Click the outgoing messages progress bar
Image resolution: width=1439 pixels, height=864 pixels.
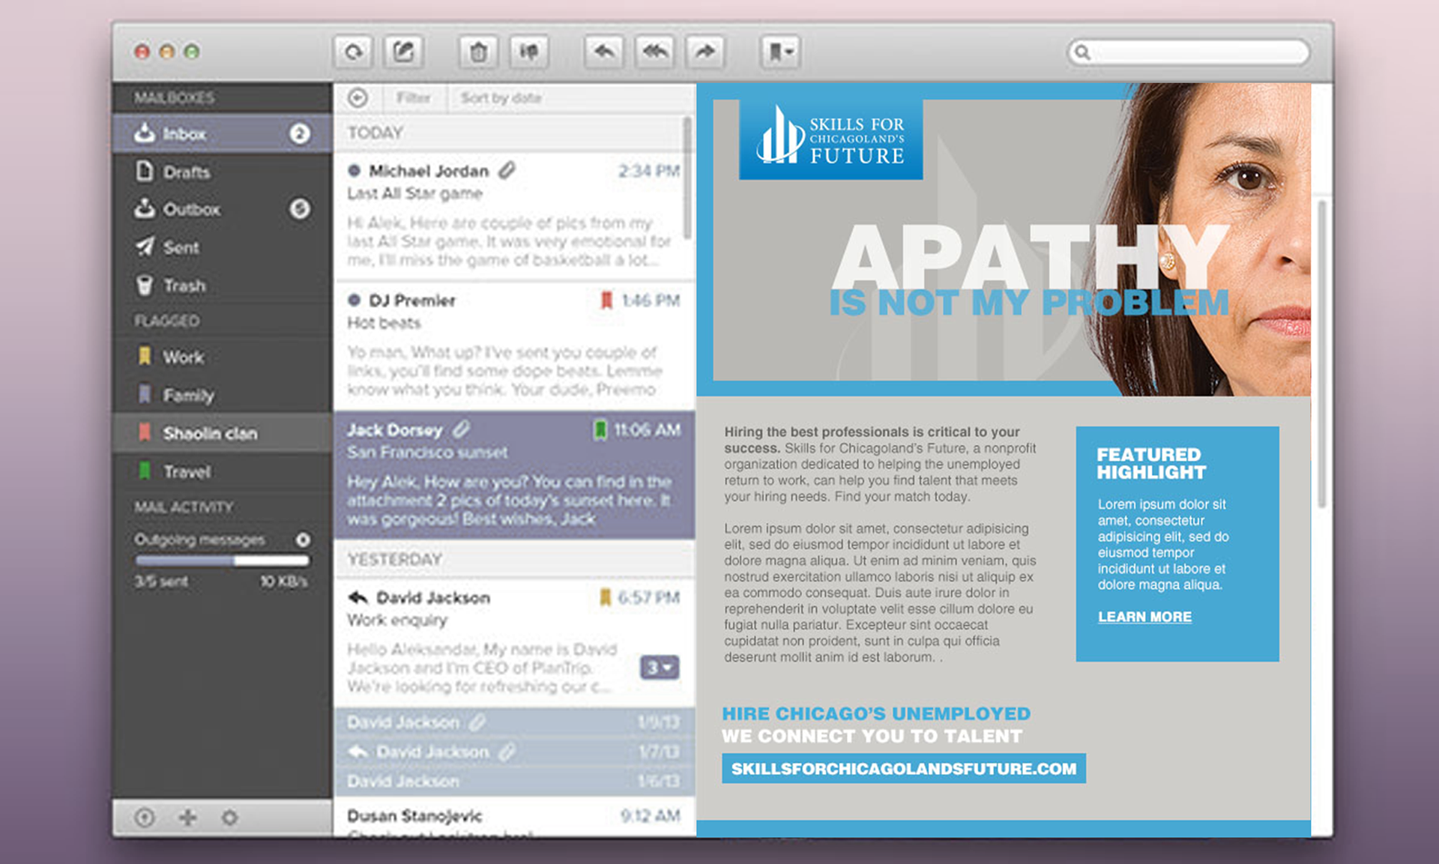[222, 561]
